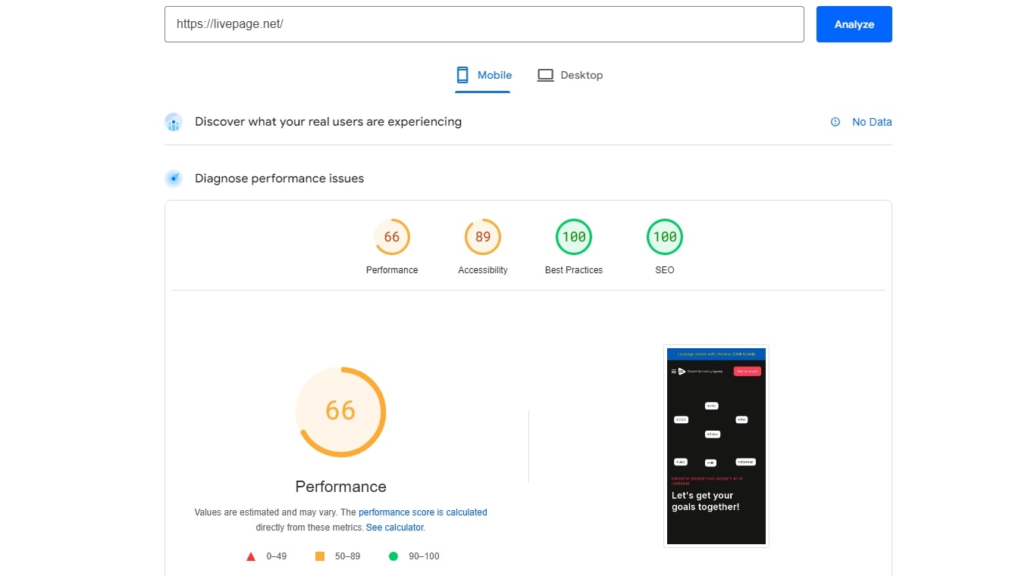Click the desktop monitor icon
1028x576 pixels.
point(545,75)
